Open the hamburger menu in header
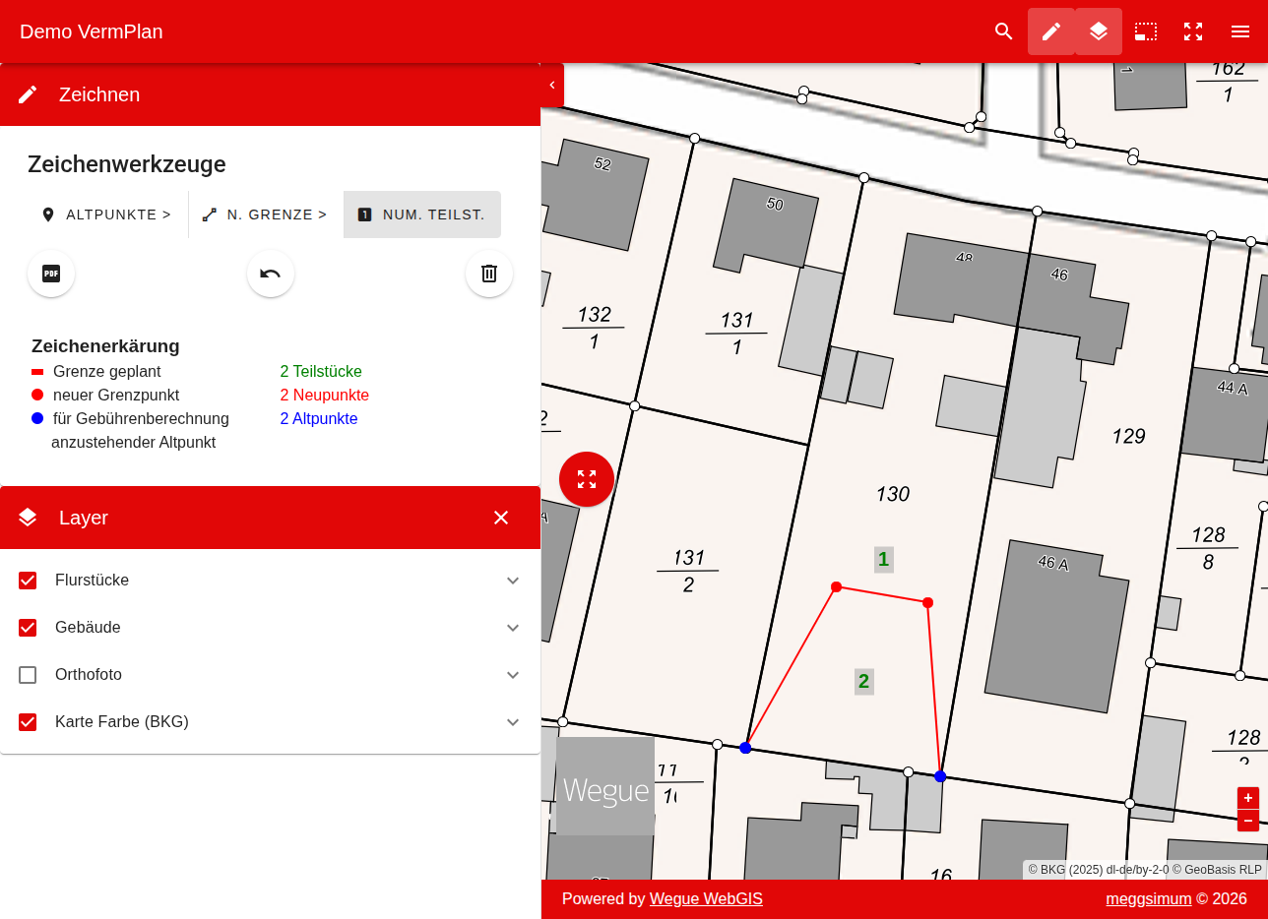This screenshot has height=919, width=1268. click(x=1240, y=31)
